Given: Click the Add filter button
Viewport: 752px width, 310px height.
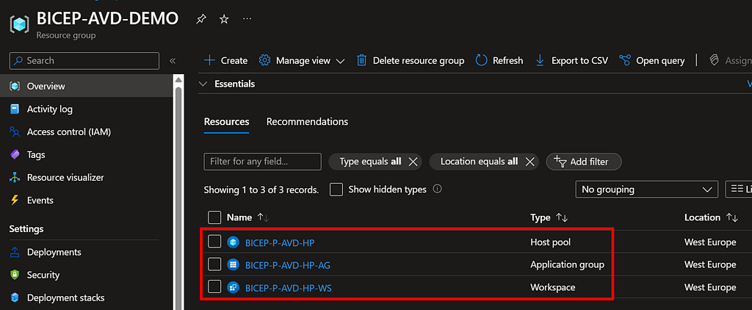Looking at the screenshot, I should (x=584, y=162).
